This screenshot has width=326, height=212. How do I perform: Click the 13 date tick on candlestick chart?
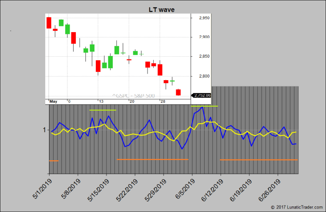pyautogui.click(x=101, y=101)
